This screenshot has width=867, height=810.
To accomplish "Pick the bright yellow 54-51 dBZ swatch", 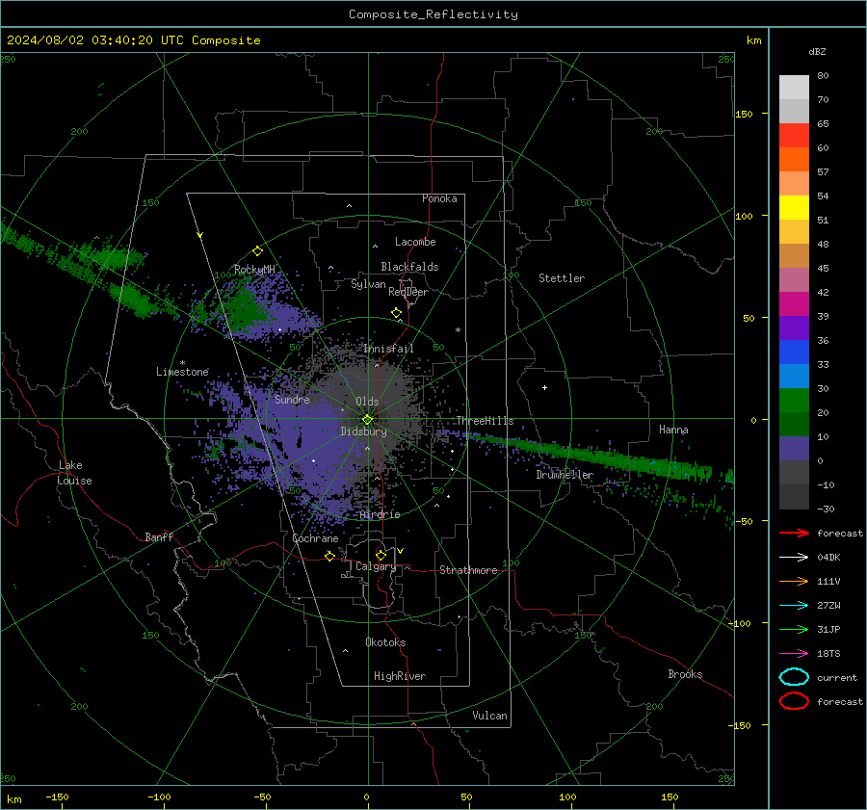I will [x=794, y=207].
